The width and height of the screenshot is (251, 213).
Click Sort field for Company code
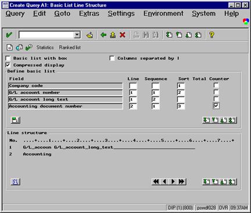[181, 86]
